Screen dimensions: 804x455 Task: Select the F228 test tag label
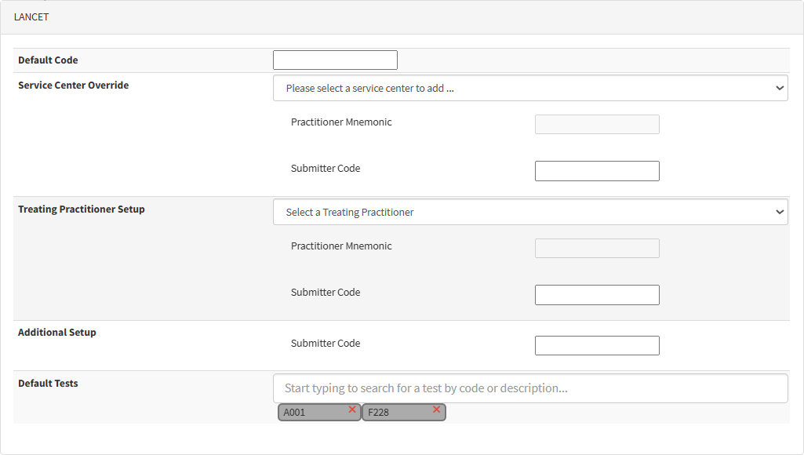point(379,413)
